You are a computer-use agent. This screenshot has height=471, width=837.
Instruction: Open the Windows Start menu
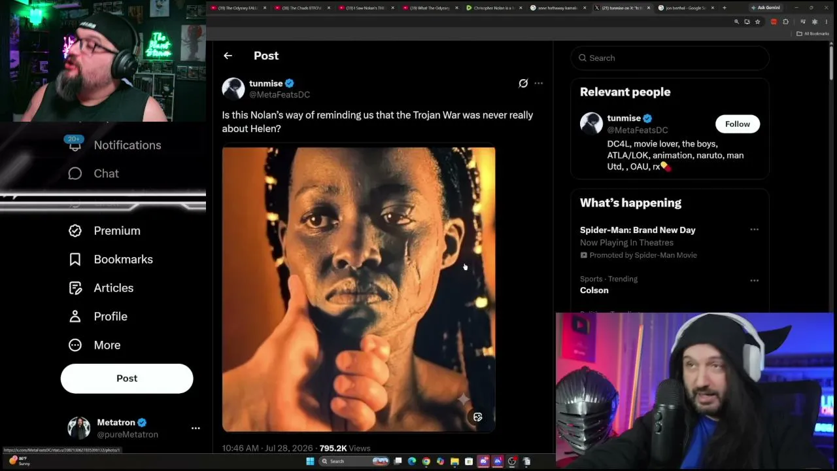pyautogui.click(x=310, y=461)
